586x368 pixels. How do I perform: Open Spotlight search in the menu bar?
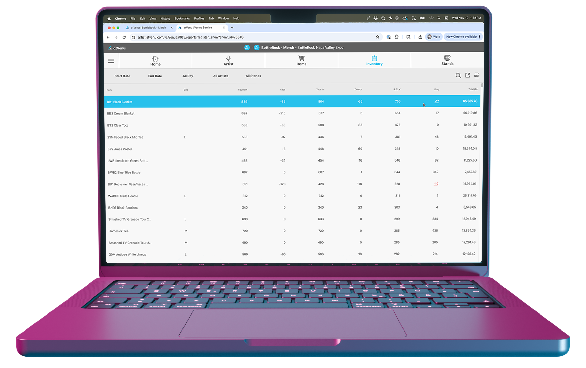click(439, 18)
